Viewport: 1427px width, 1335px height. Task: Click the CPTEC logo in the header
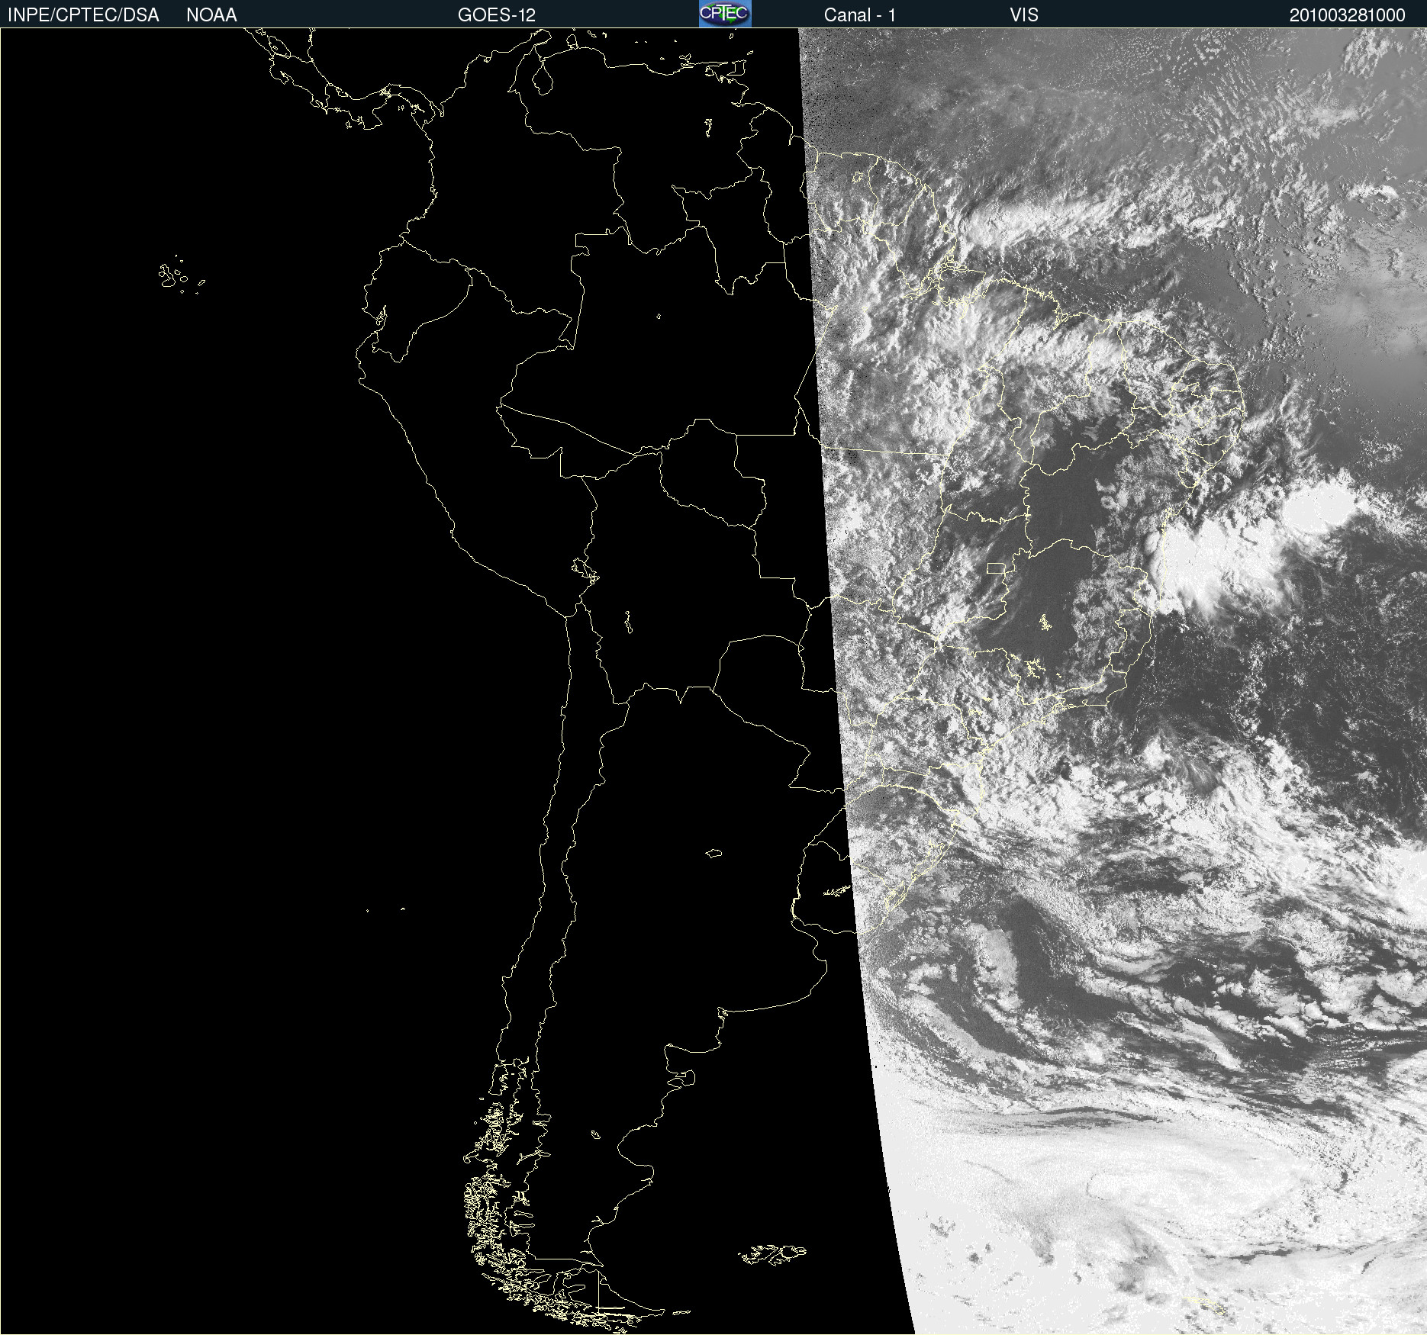click(725, 14)
